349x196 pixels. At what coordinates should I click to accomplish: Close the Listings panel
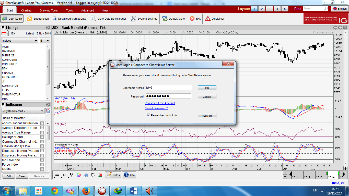(x=48, y=28)
